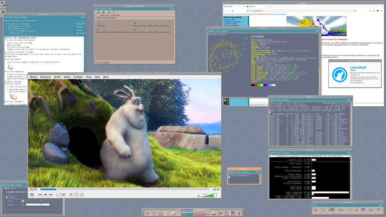
Task: Mute VLC using the speaker icon
Action: pyautogui.click(x=199, y=196)
